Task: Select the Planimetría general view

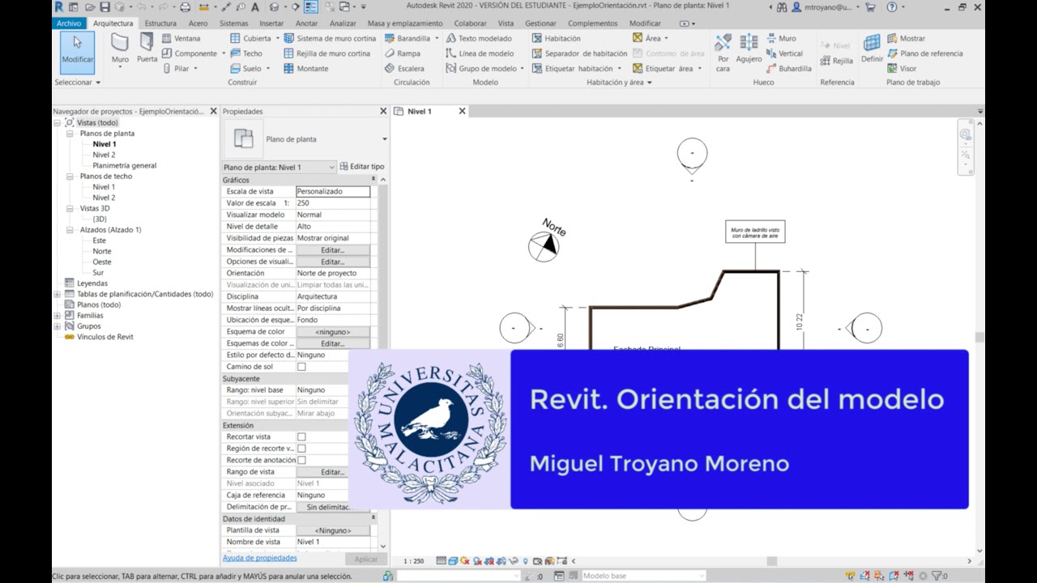Action: [x=124, y=165]
